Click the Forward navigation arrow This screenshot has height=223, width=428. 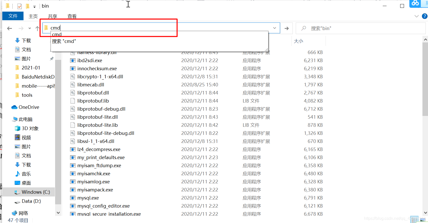21,28
